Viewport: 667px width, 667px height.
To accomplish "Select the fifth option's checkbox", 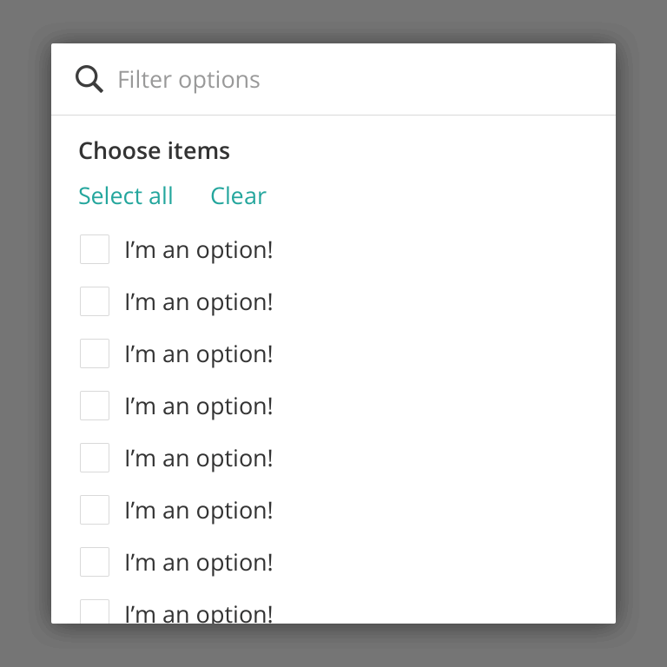I will (x=95, y=458).
